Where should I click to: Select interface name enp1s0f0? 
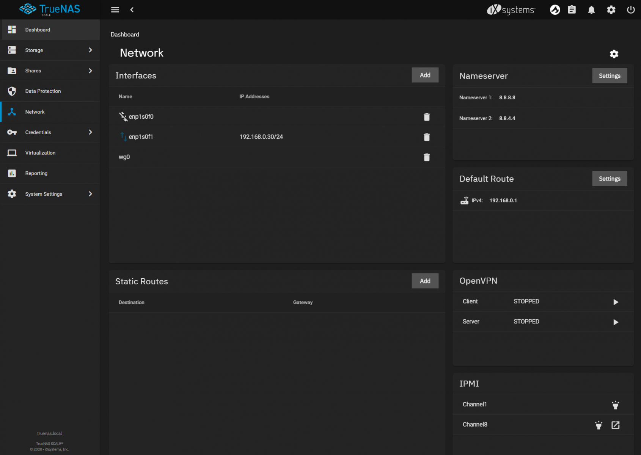[x=141, y=116]
